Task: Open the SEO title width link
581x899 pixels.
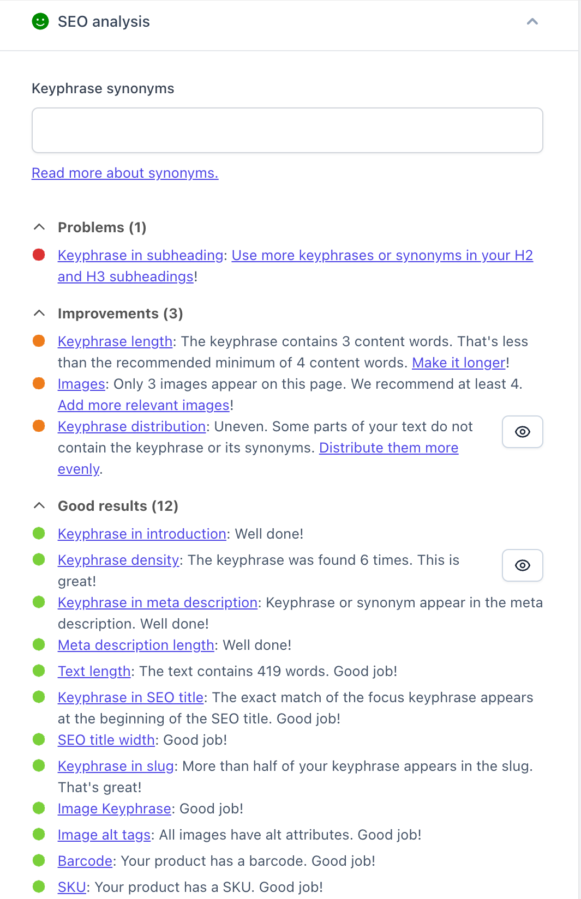Action: coord(106,740)
